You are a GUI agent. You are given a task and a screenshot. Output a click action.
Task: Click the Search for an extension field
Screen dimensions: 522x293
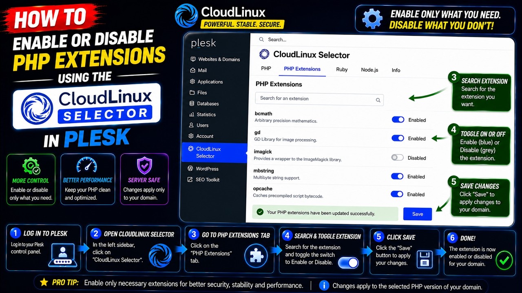click(x=319, y=98)
